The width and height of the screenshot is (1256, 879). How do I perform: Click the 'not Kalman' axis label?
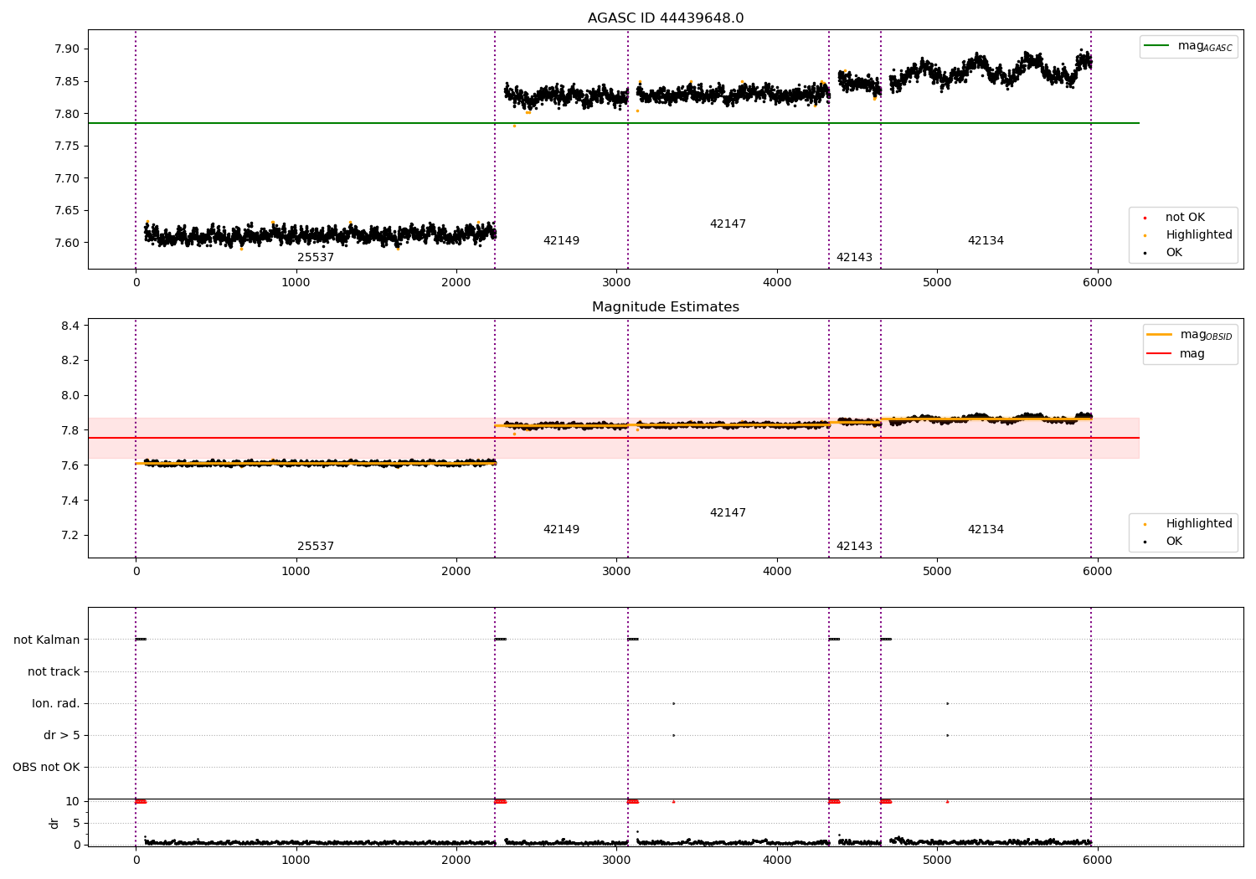click(47, 640)
